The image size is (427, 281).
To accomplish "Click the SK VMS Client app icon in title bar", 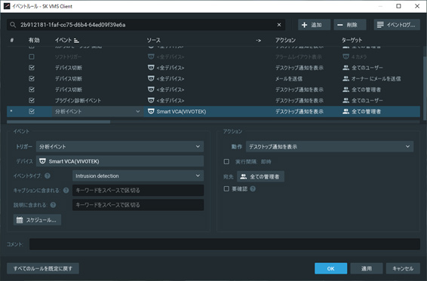I will (x=7, y=6).
